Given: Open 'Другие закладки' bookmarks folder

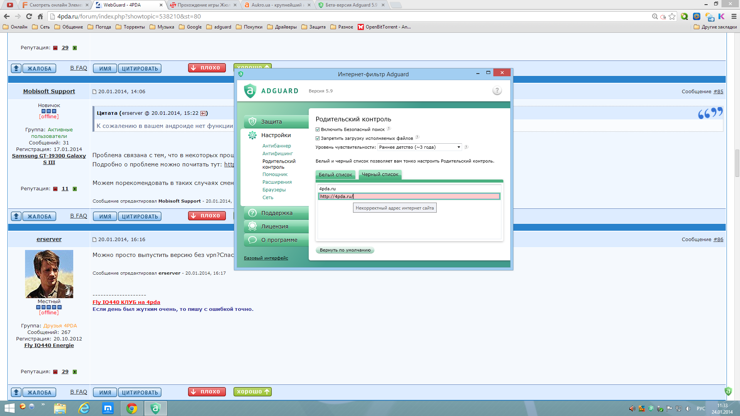Looking at the screenshot, I should 715,27.
